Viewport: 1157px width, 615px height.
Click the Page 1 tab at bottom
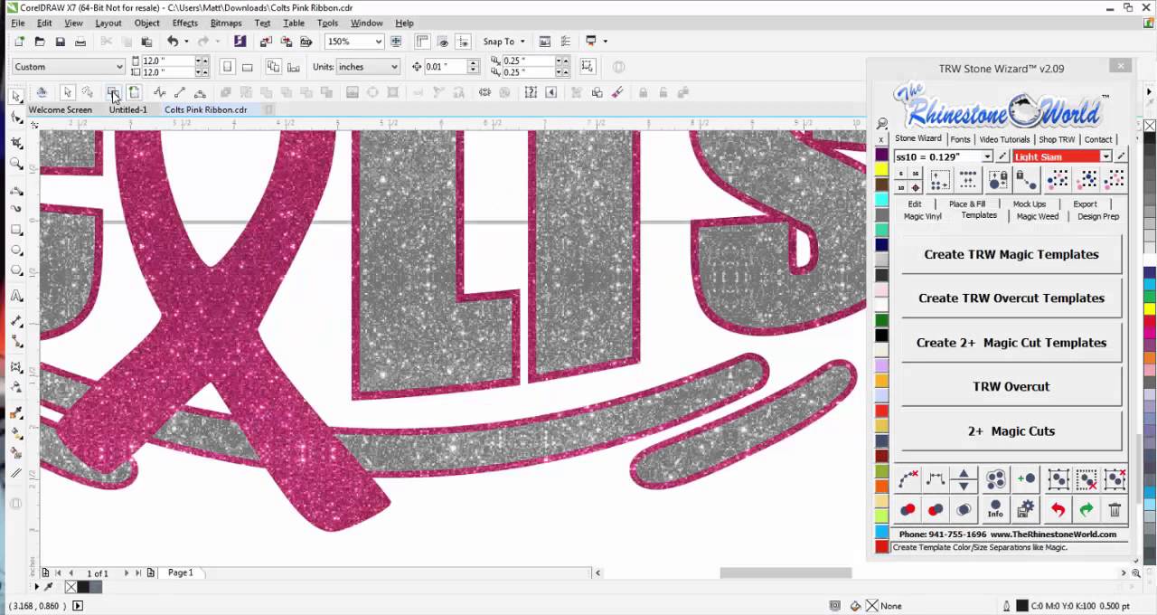coord(180,572)
